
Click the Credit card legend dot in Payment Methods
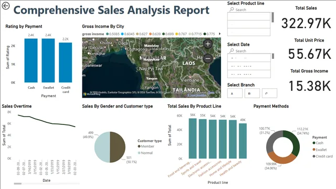point(314,156)
